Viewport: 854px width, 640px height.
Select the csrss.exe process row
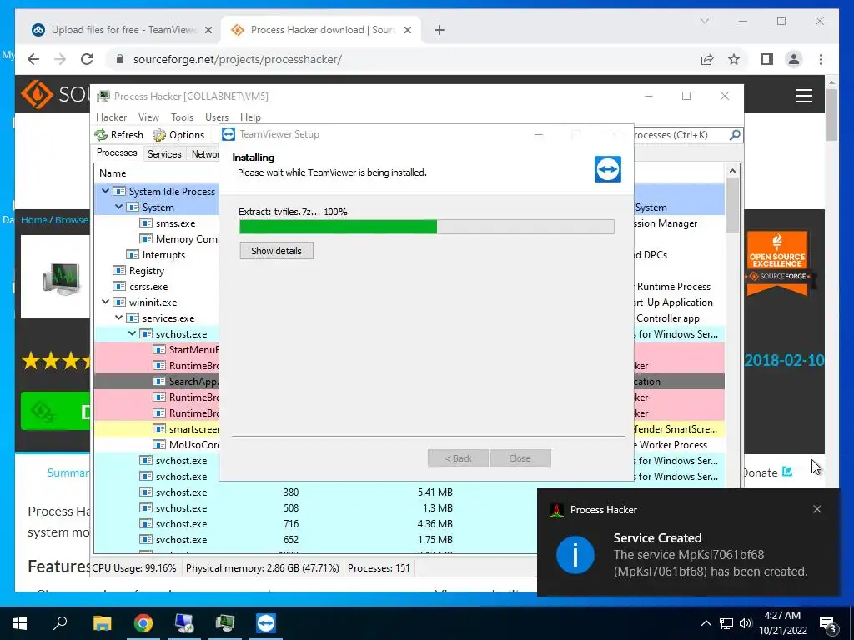[x=148, y=287]
